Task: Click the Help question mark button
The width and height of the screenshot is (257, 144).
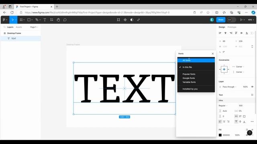Action: pyautogui.click(x=249, y=133)
